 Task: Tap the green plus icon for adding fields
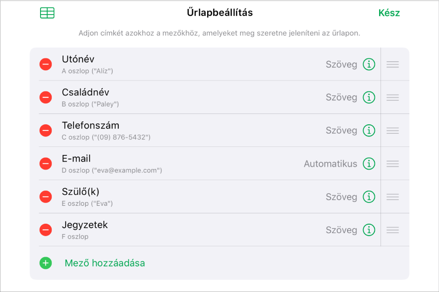tap(45, 263)
